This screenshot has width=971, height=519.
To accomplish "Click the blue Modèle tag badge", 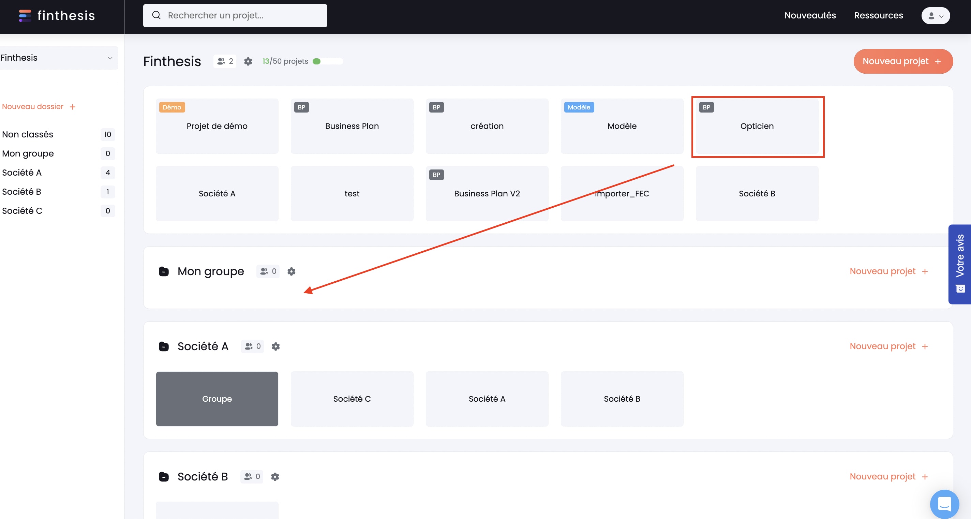I will tap(579, 107).
